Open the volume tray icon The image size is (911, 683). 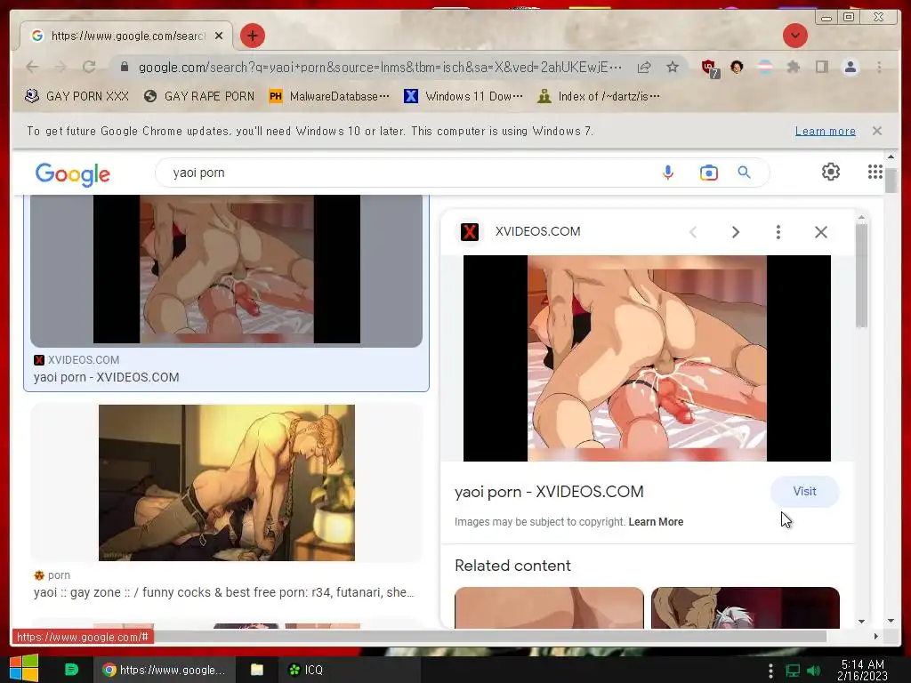pyautogui.click(x=813, y=671)
